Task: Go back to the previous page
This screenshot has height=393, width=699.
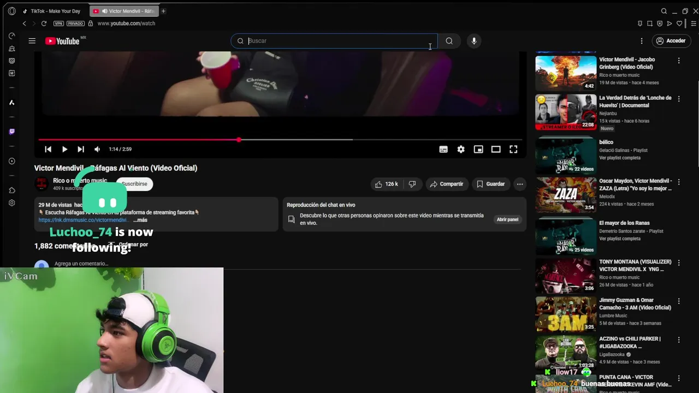Action: click(x=24, y=23)
